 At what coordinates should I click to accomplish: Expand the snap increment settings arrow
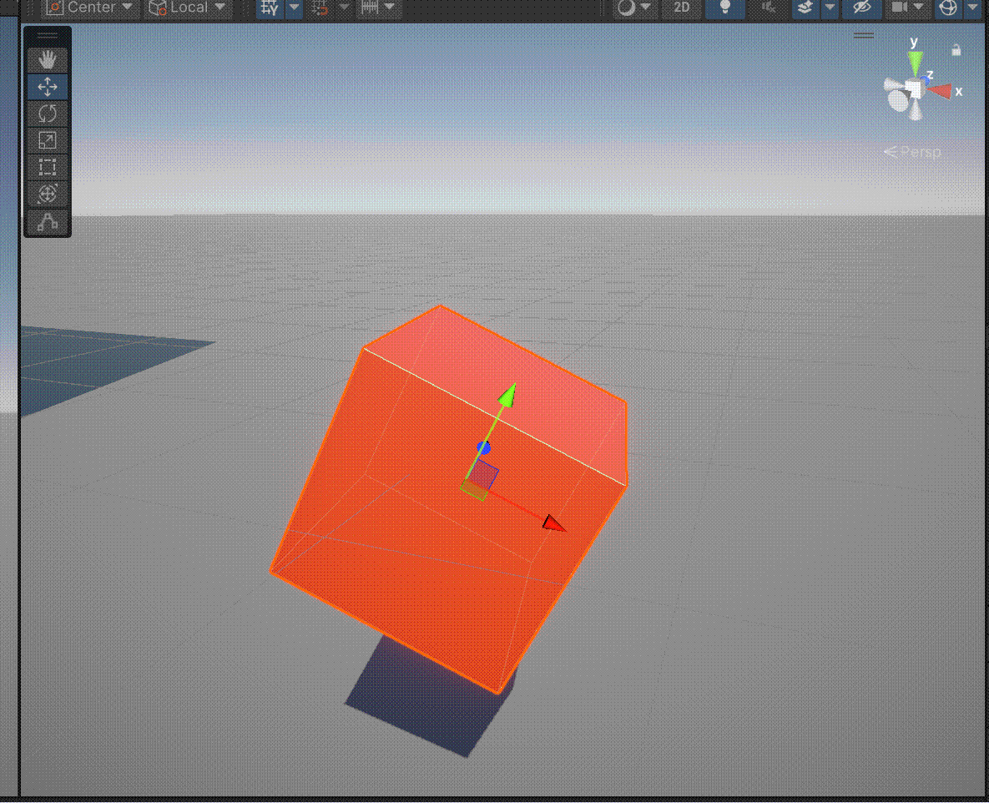(x=345, y=8)
